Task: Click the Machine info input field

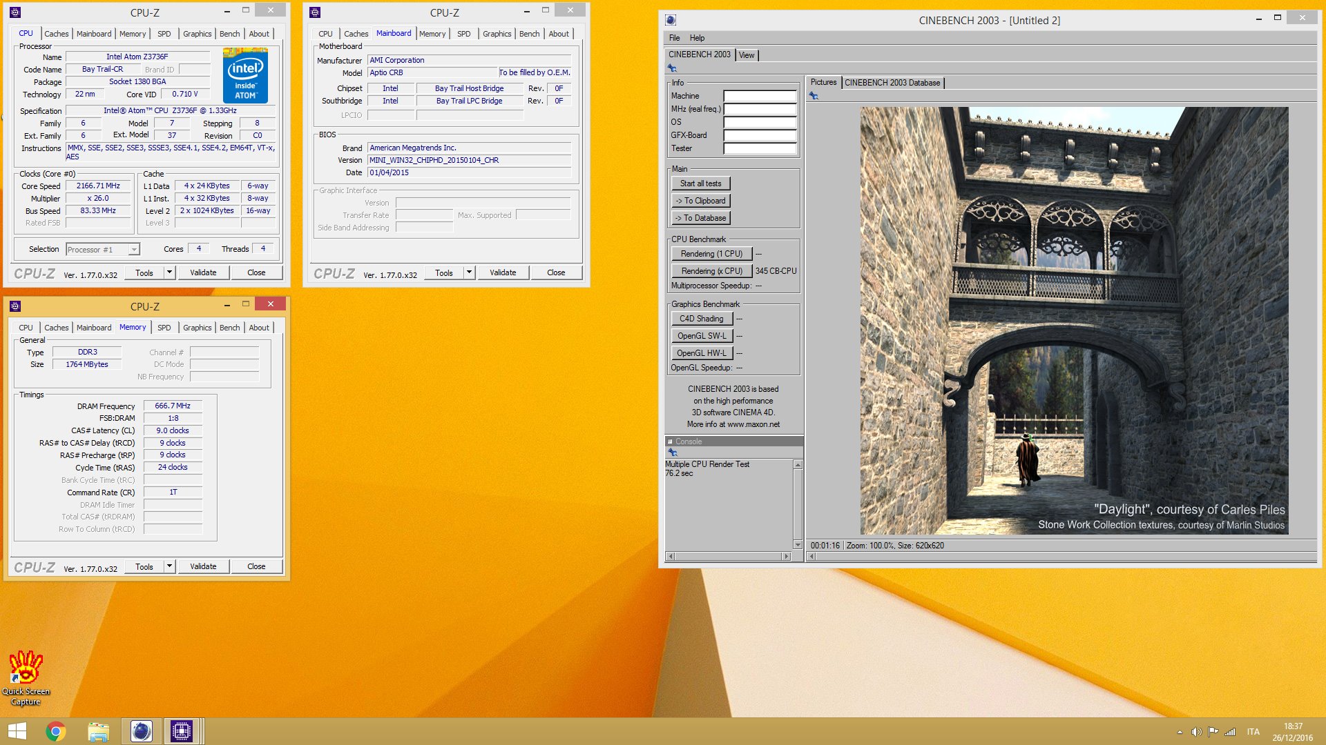Action: pos(760,96)
